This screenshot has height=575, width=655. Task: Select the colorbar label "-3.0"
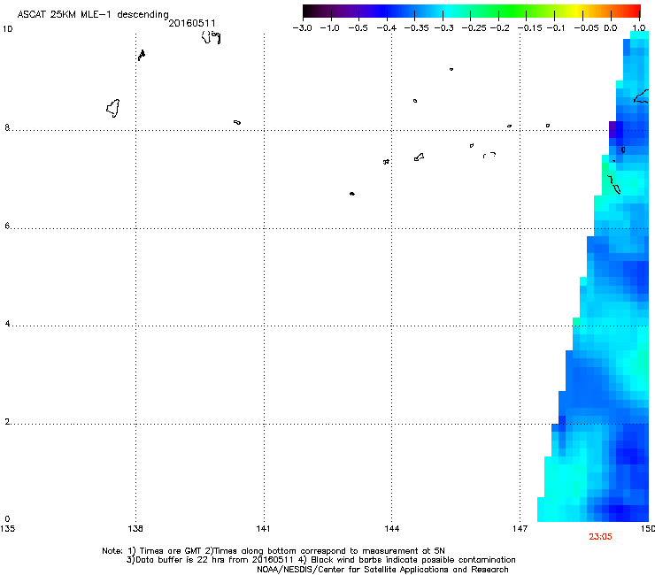(x=303, y=28)
